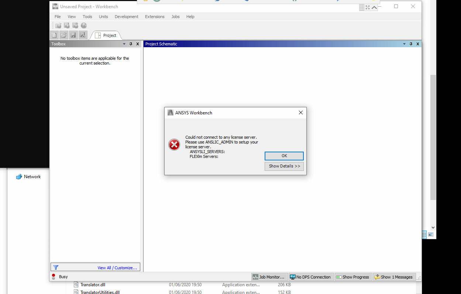Select the Project tab
The image size is (461, 294).
tap(106, 35)
